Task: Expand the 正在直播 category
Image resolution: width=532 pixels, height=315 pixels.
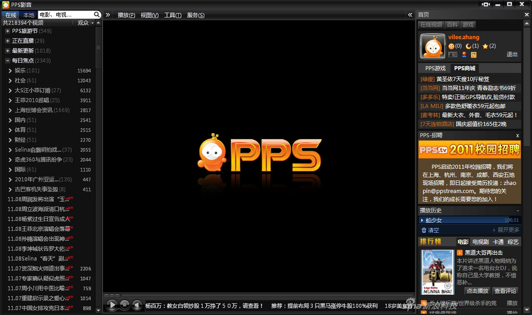Action: [x=8, y=40]
